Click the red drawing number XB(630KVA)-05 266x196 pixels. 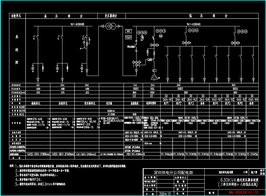pos(244,192)
